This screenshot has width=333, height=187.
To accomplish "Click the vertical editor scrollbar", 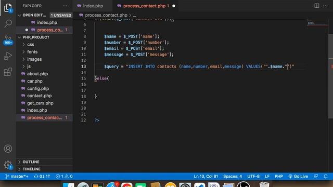I will point(331,76).
